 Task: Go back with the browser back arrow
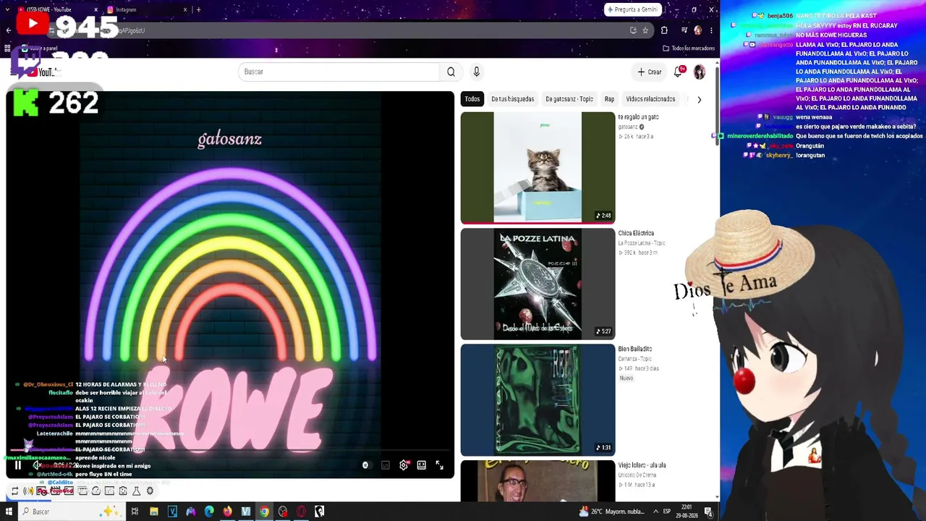click(x=9, y=30)
